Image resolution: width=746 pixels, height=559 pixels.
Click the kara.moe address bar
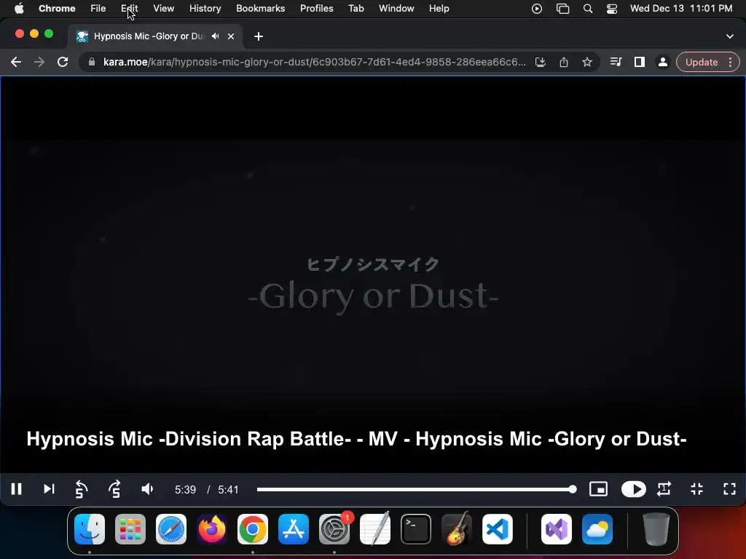pyautogui.click(x=314, y=63)
